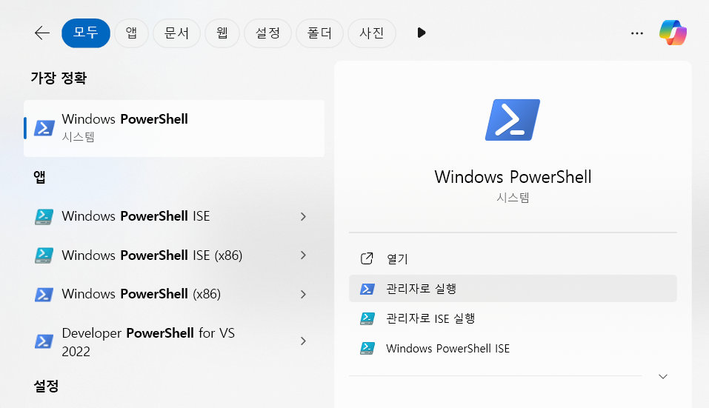Image resolution: width=709 pixels, height=408 pixels.
Task: Click the large PowerShell logo in preview
Action: 513,120
